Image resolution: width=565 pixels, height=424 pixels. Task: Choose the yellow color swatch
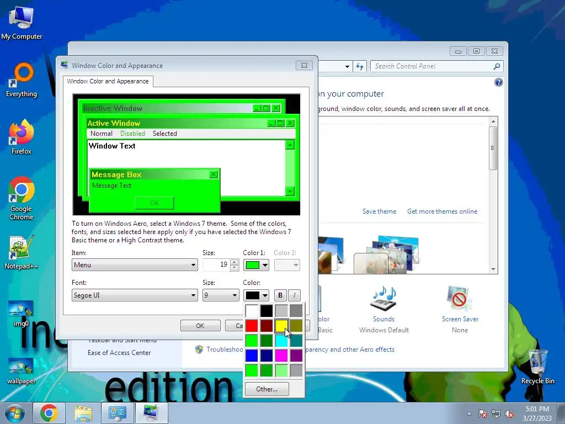tap(281, 326)
